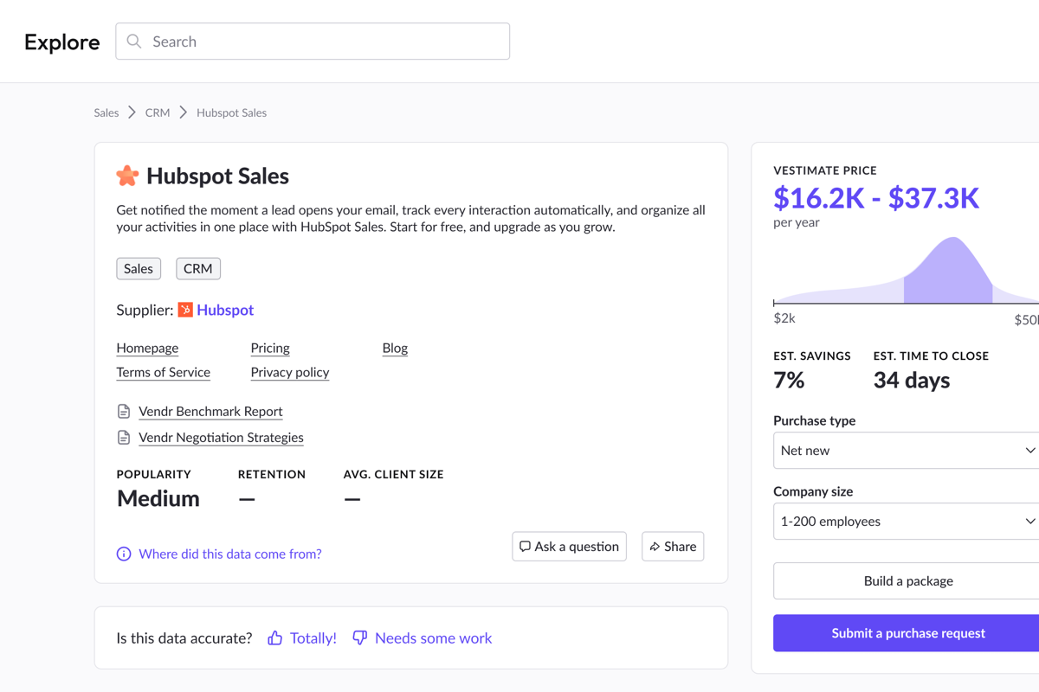Click the Share button
Viewport: 1039px width, 692px height.
(673, 547)
